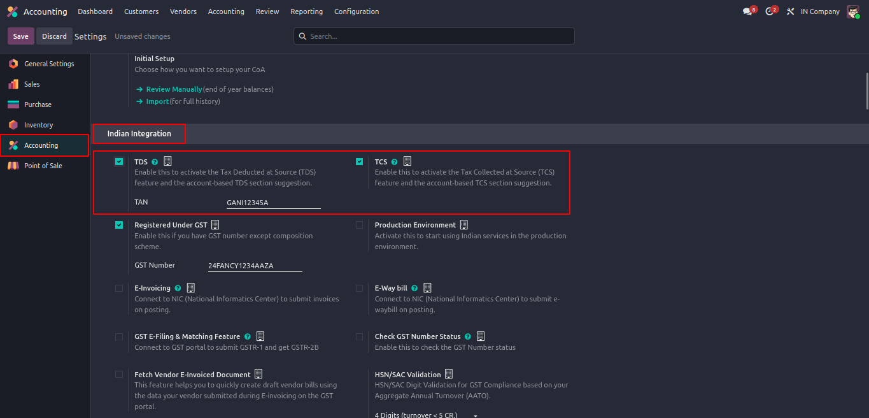
Task: Click the TDS help question mark icon
Action: 155,162
